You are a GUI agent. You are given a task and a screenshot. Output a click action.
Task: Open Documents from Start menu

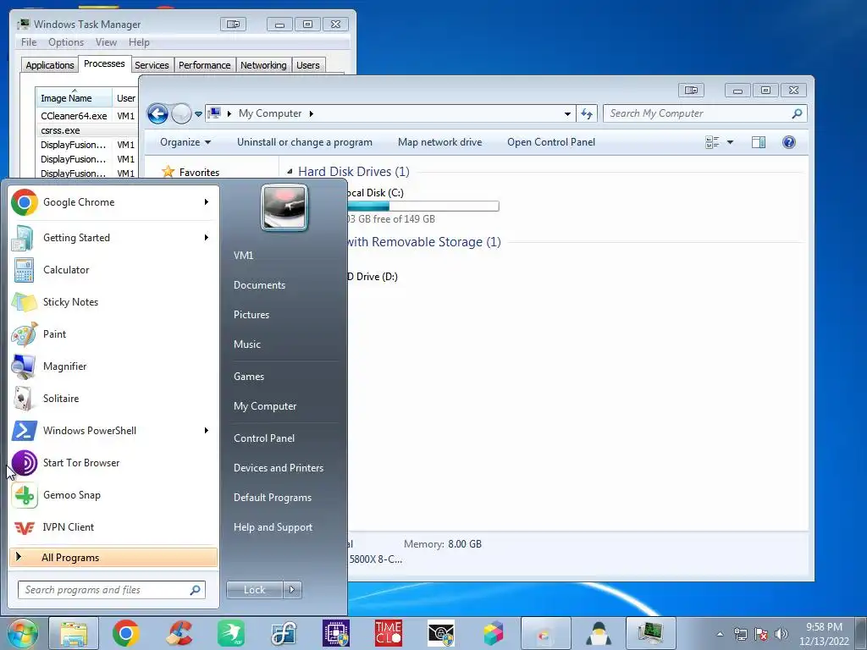click(x=259, y=285)
